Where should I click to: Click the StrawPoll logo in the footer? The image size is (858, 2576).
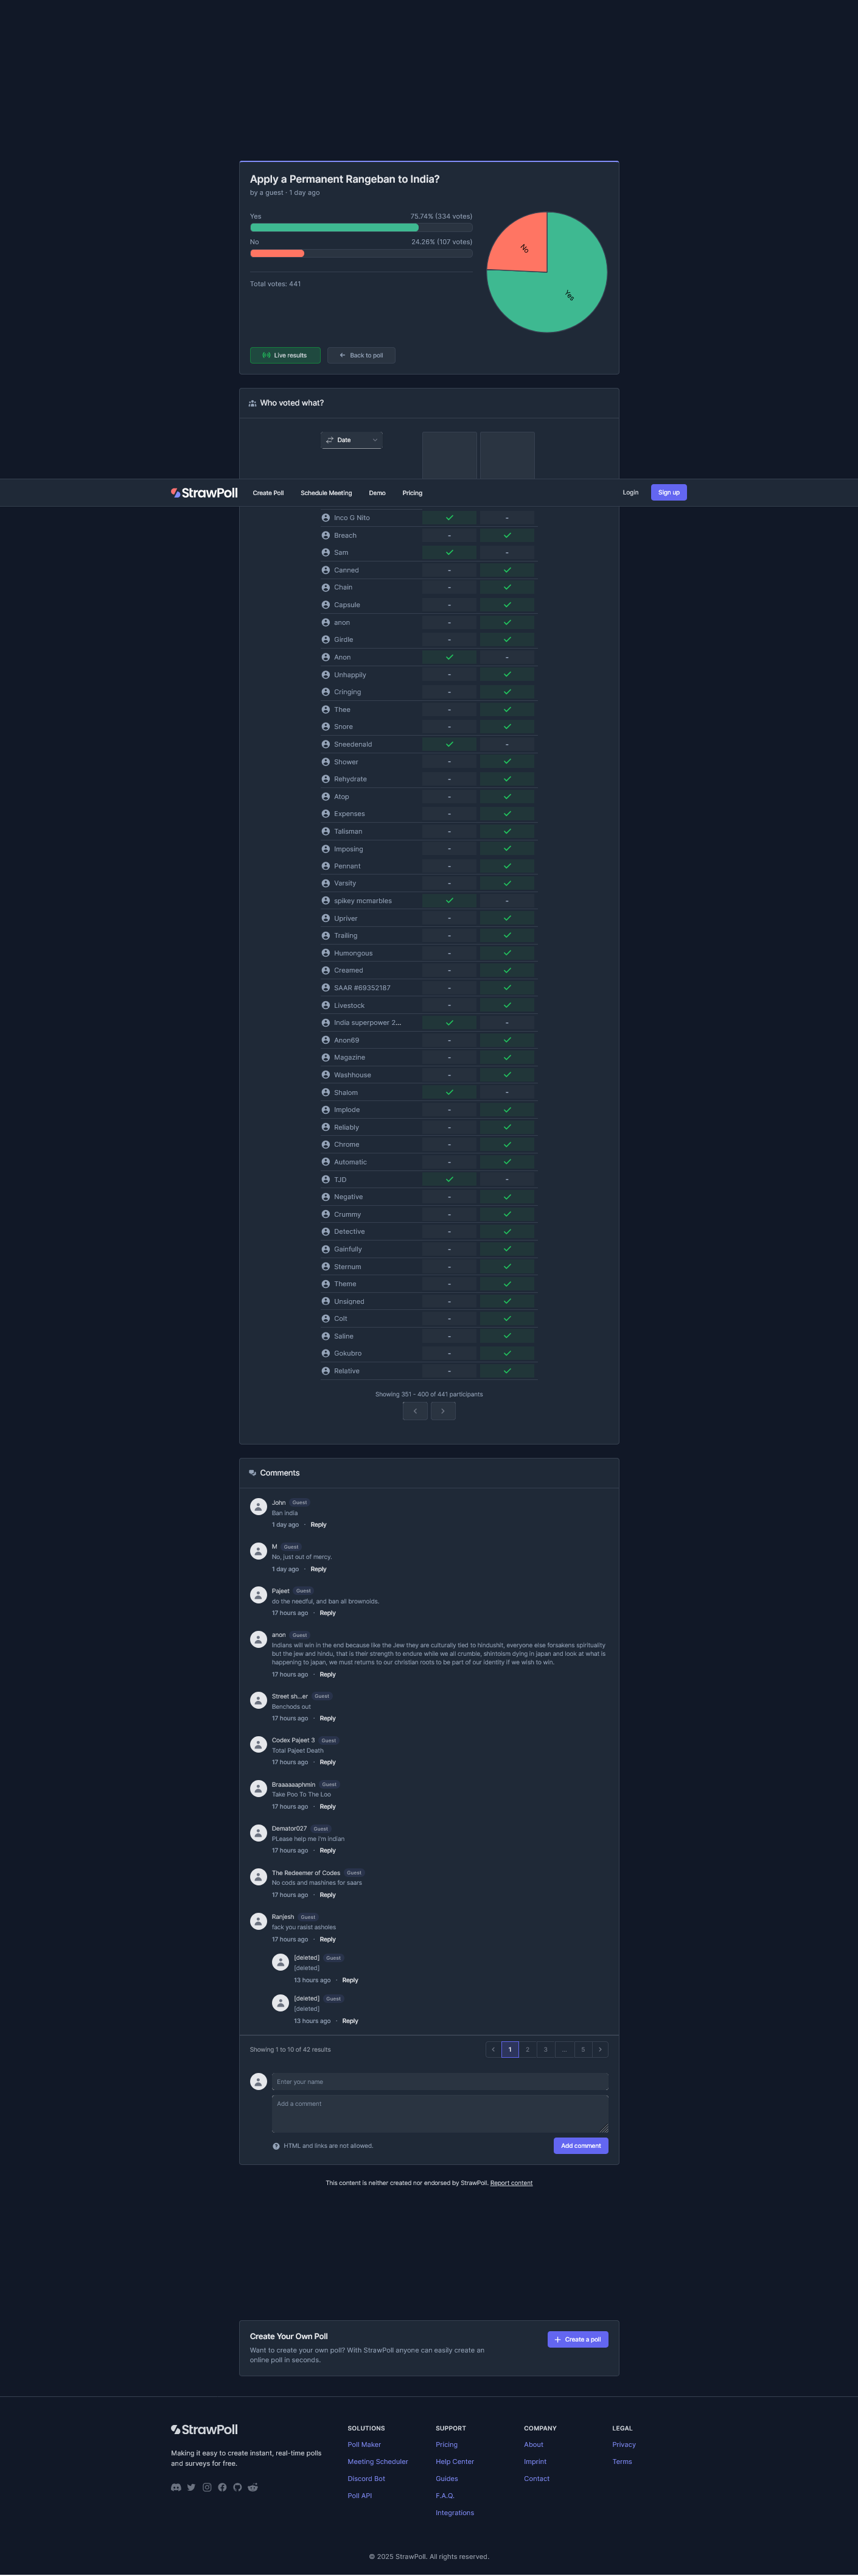[x=204, y=2429]
